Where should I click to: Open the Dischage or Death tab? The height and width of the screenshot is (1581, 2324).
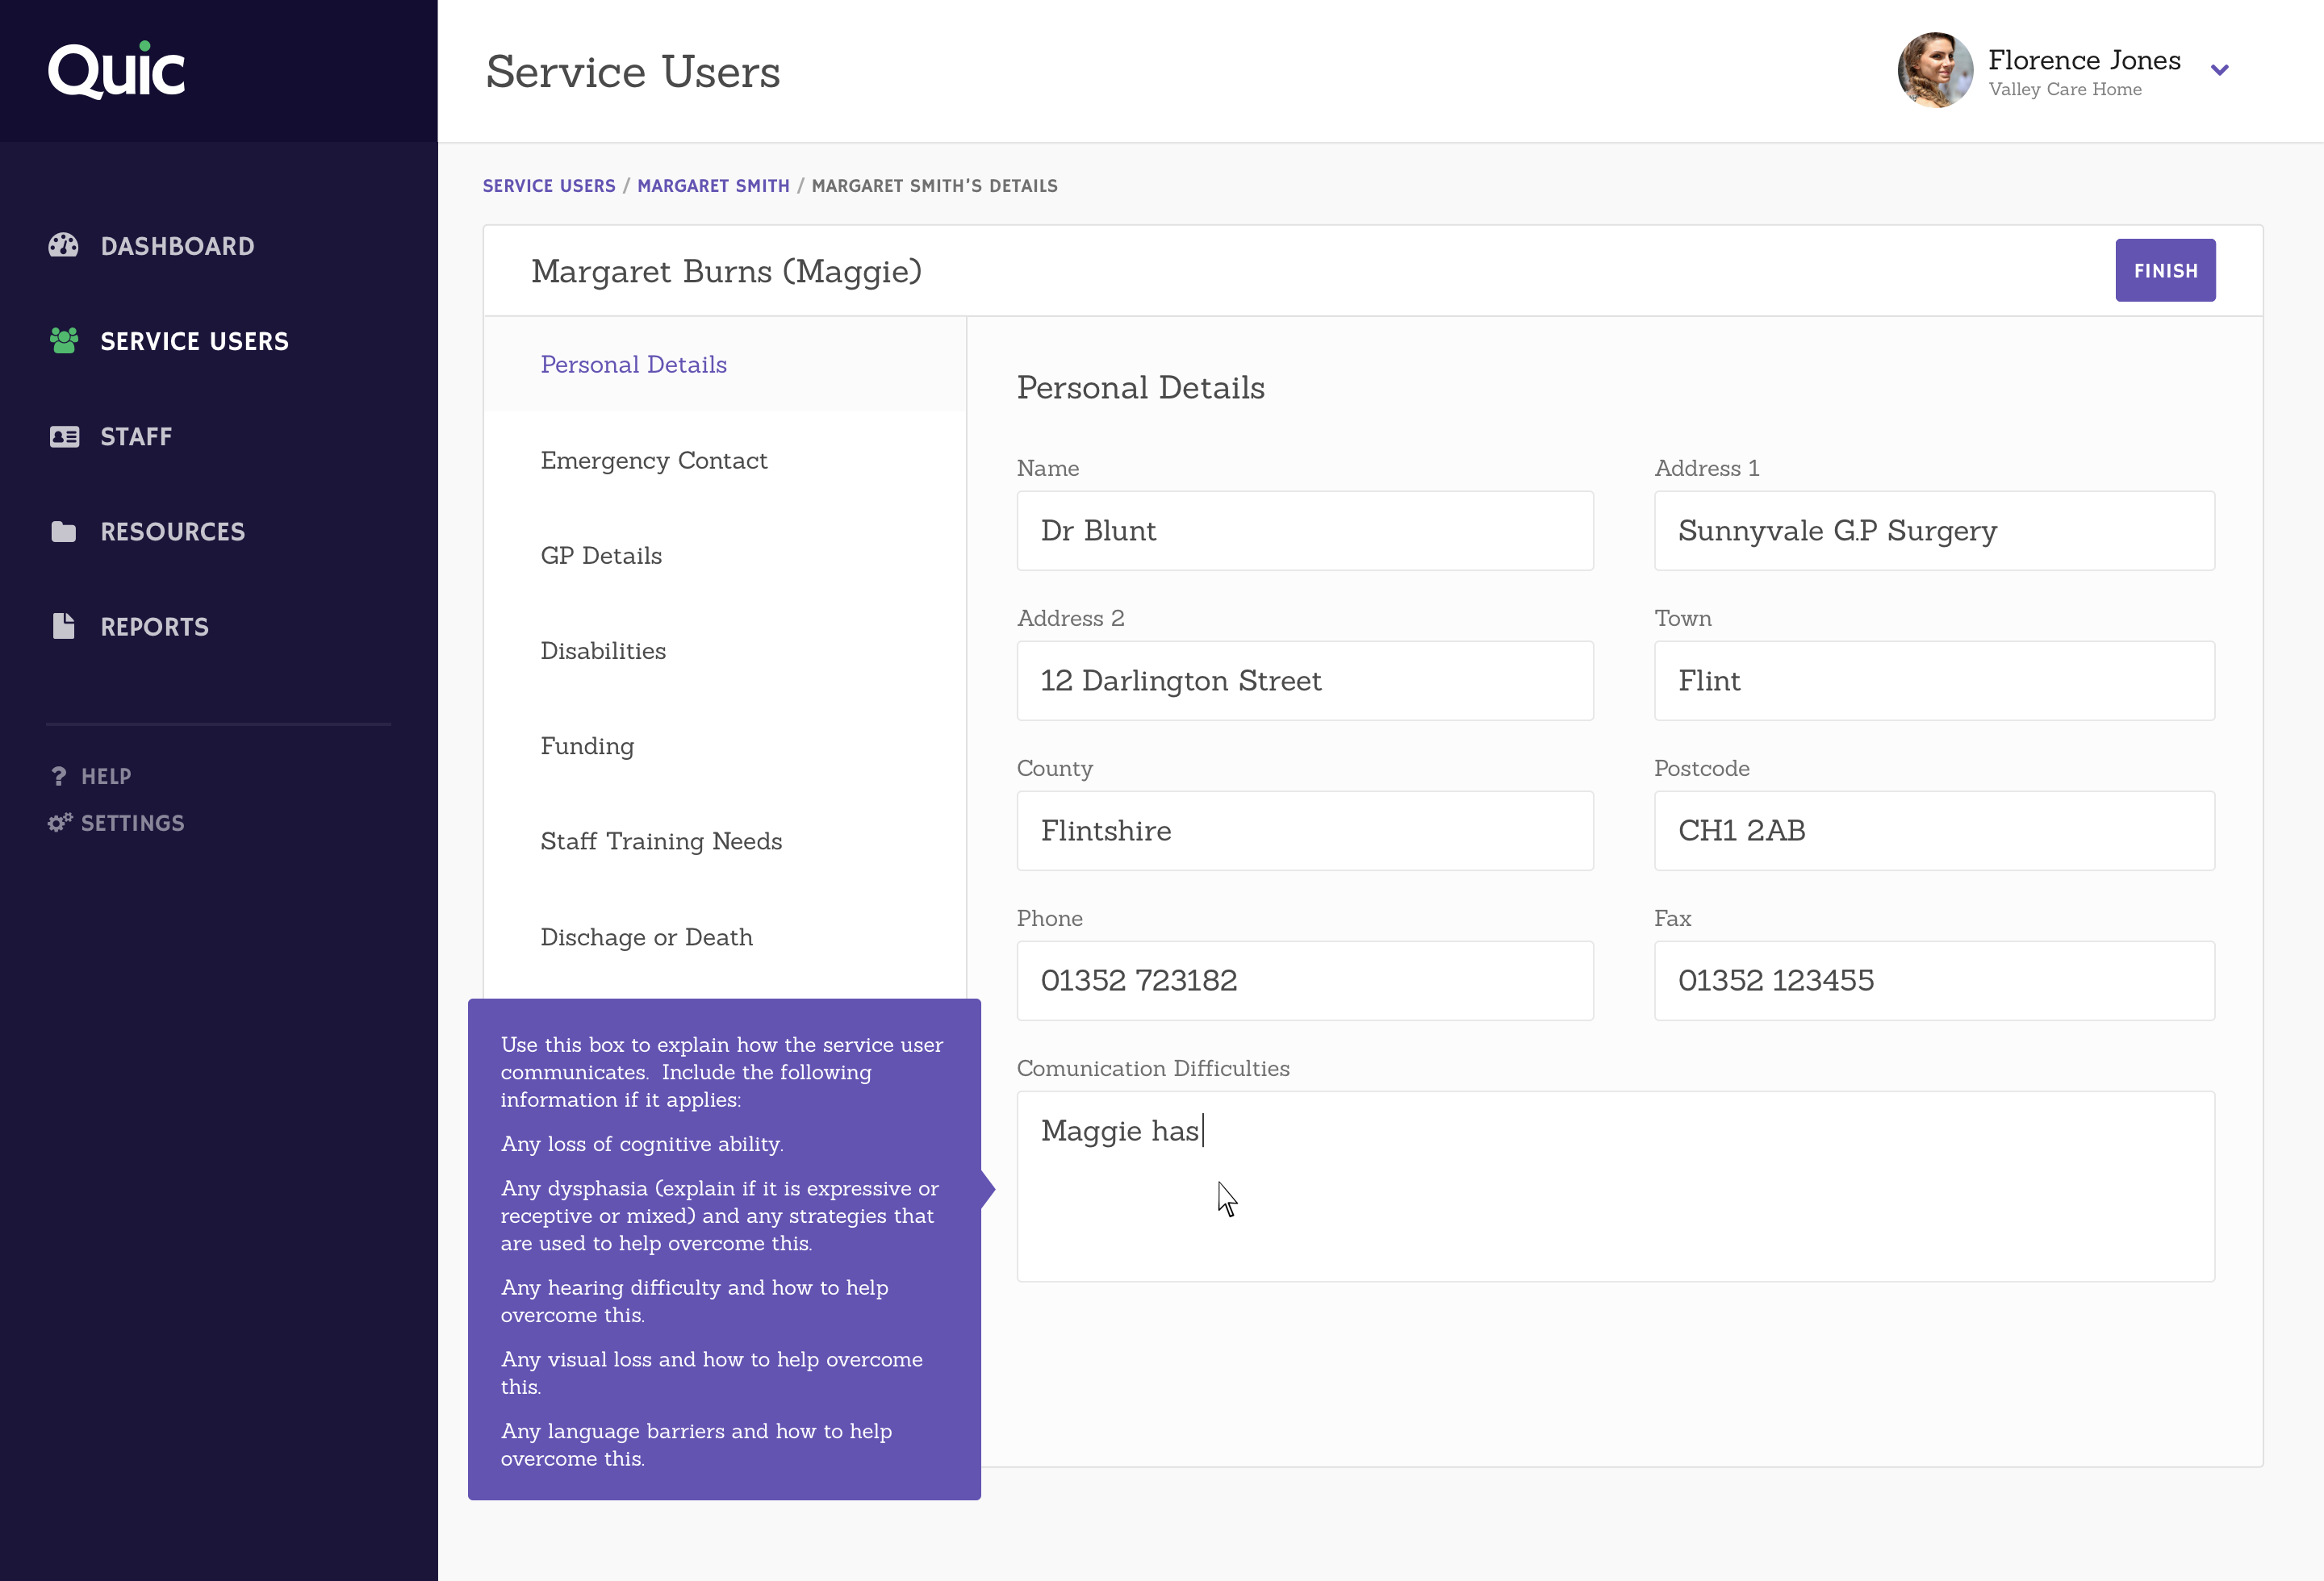point(725,937)
